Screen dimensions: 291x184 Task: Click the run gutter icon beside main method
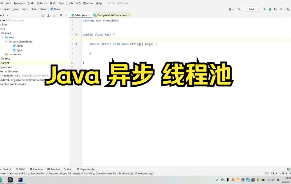[76, 44]
